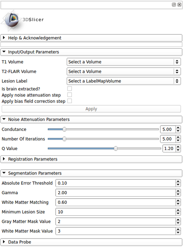Viewport: 183px width, 249px height.
Task: Increase Absolute Error Threshold with up arrow
Action: 178,181
